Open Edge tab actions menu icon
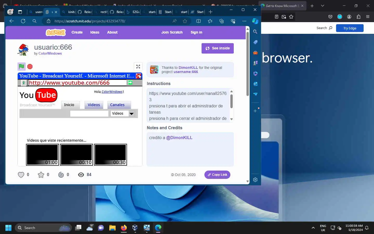374x234 pixels. tap(20, 12)
